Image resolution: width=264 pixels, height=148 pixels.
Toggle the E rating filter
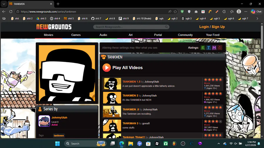(x=203, y=48)
